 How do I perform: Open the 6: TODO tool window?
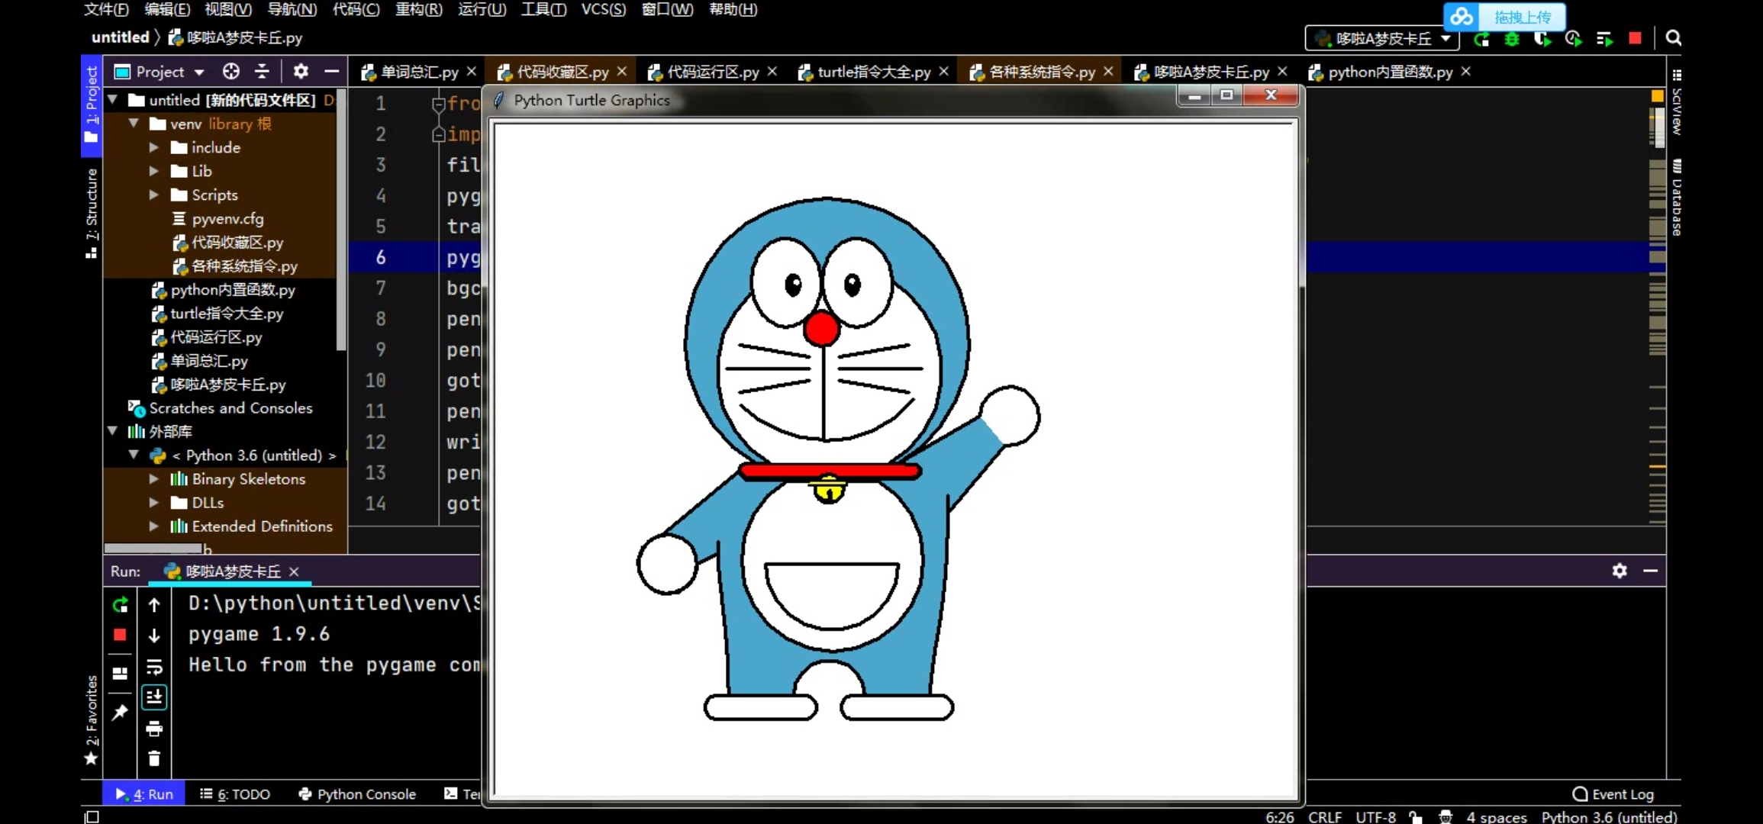tap(235, 794)
